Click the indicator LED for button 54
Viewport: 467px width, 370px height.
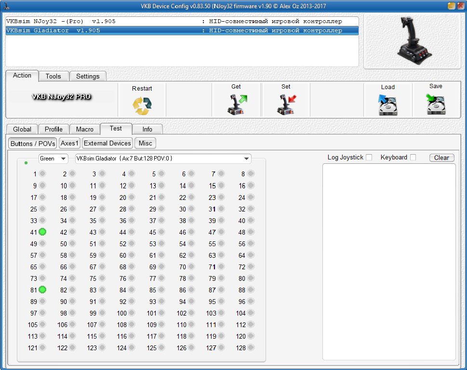(191, 243)
